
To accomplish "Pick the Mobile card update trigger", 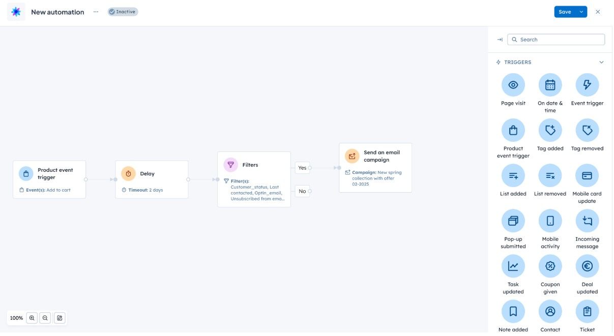I will [x=587, y=175].
